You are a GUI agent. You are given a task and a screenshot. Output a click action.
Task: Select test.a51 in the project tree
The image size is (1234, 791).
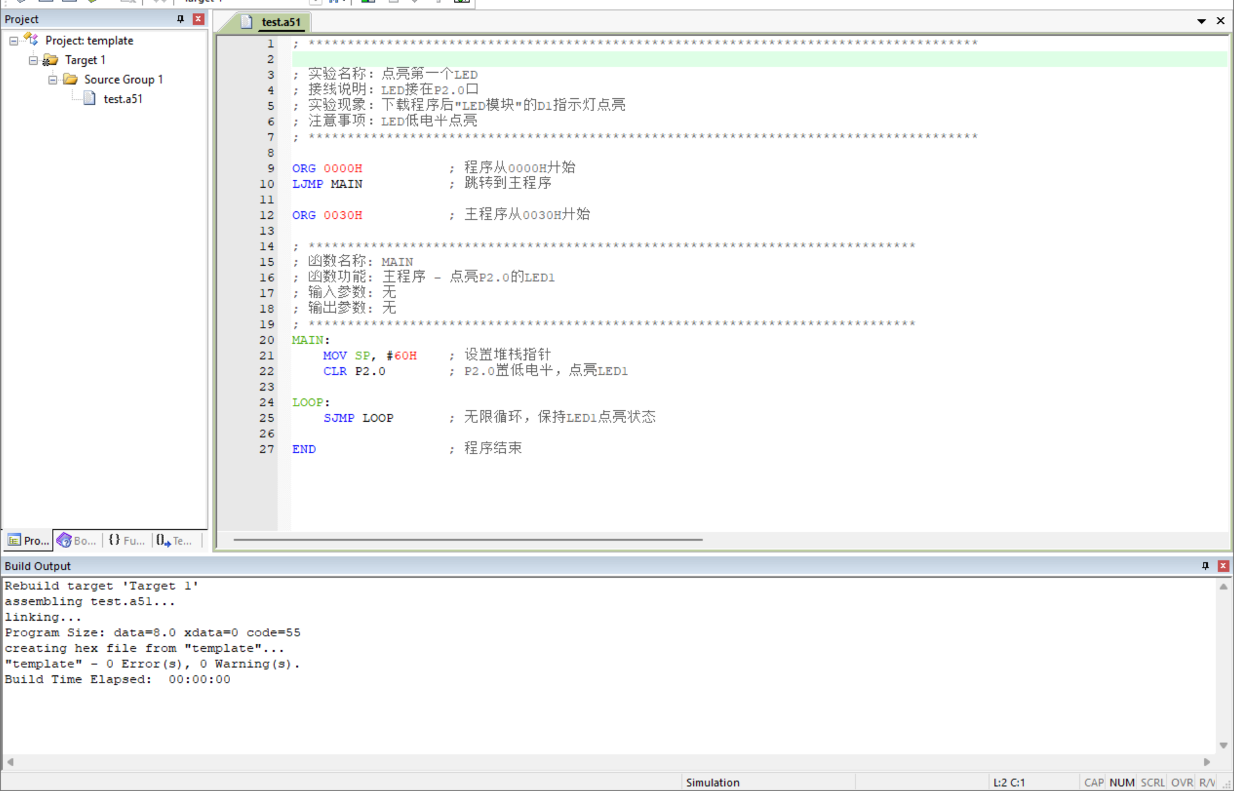point(123,99)
